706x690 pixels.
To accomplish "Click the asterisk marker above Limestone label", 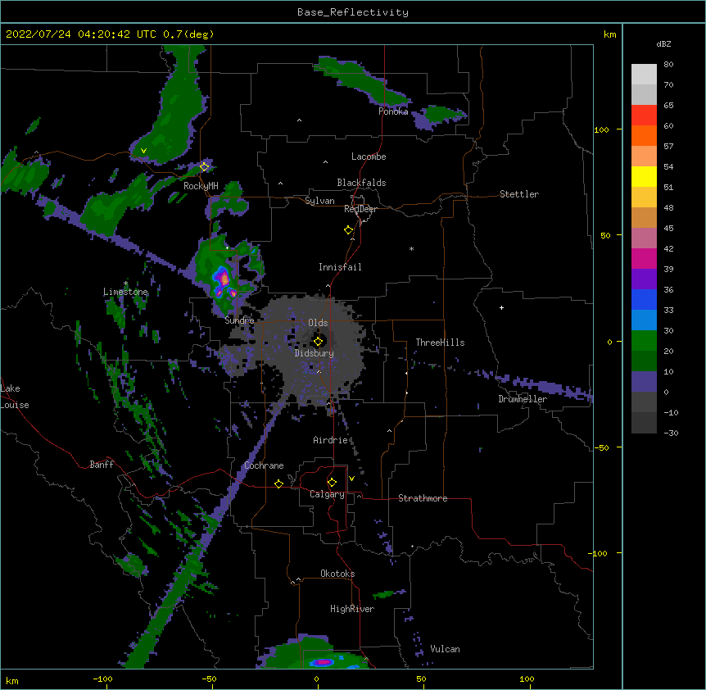I will 125,284.
